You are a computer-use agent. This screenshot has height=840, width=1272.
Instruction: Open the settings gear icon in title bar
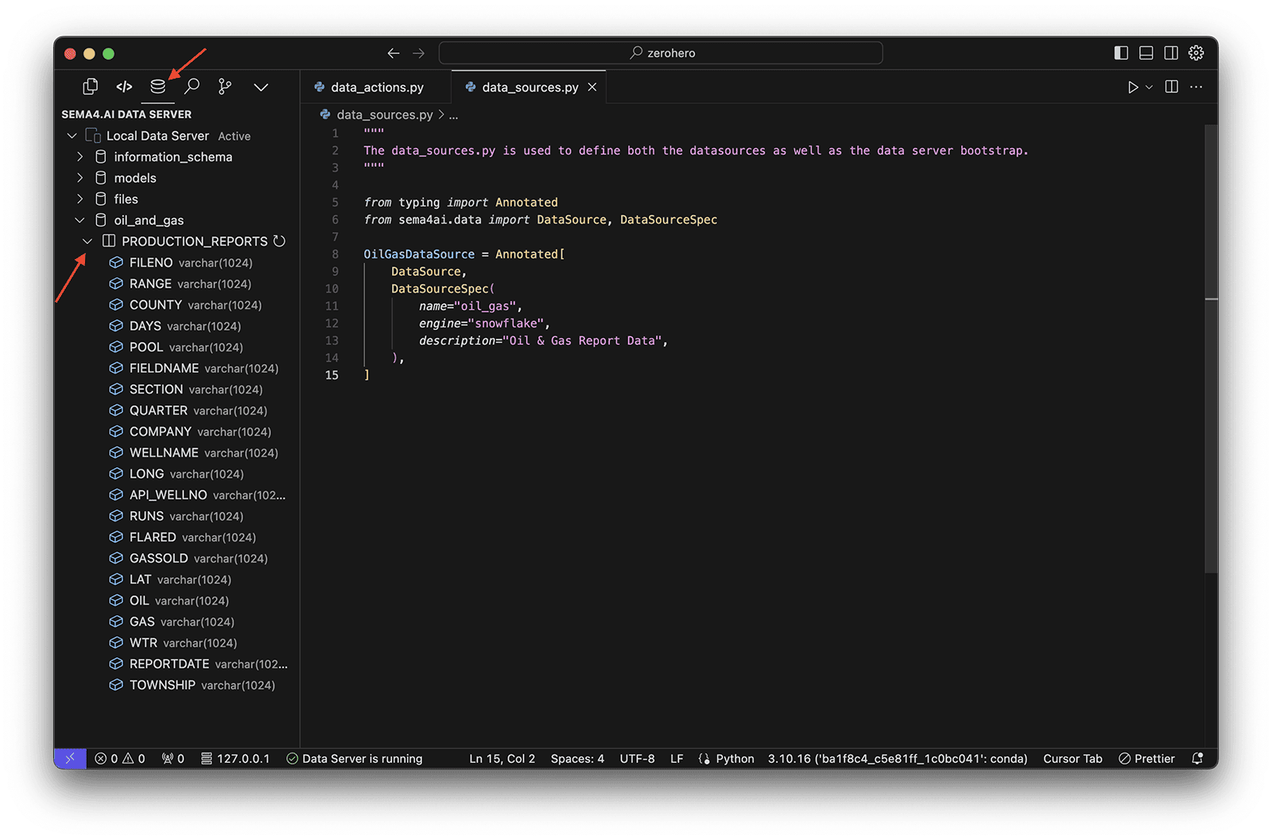pos(1196,53)
